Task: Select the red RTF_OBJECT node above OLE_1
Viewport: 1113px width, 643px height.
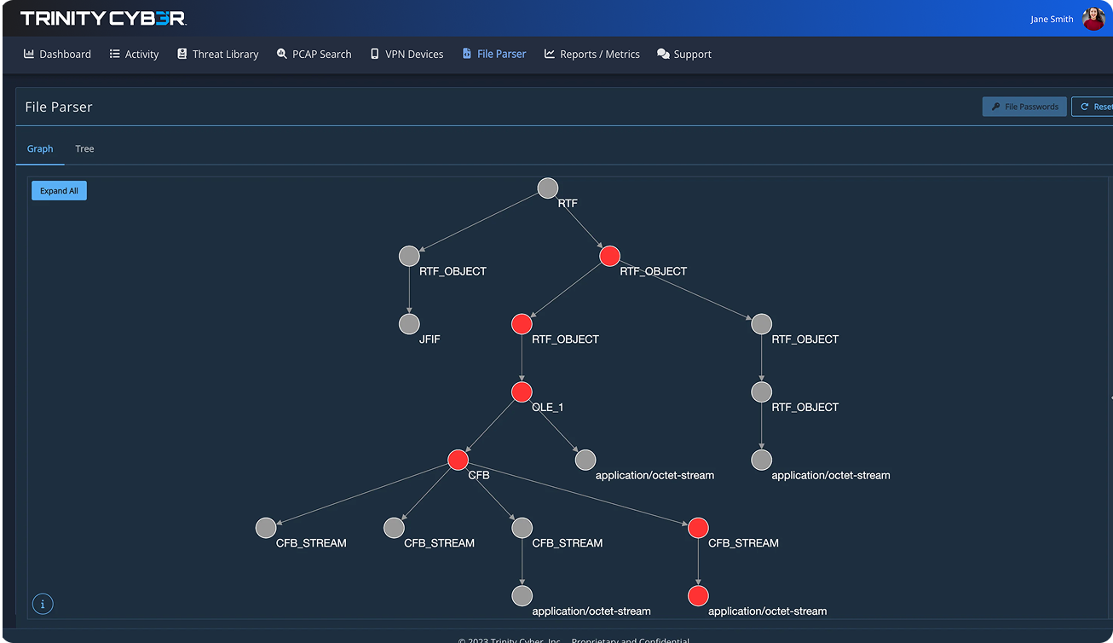Action: 522,324
